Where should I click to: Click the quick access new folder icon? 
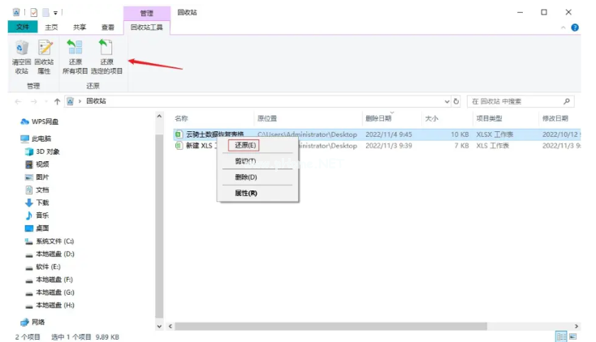pyautogui.click(x=45, y=12)
